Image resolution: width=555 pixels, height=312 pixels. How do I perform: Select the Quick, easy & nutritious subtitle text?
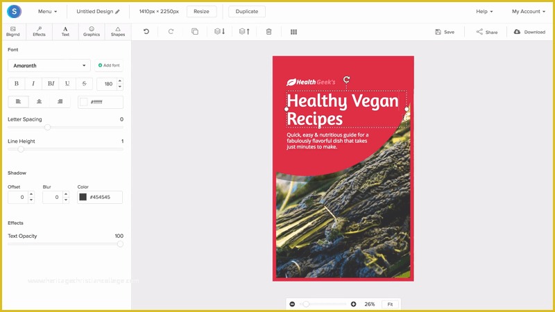click(327, 141)
